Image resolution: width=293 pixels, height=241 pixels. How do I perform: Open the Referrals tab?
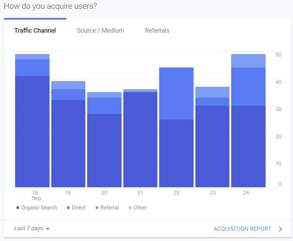click(x=157, y=31)
